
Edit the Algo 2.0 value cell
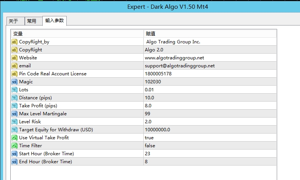tap(210, 50)
